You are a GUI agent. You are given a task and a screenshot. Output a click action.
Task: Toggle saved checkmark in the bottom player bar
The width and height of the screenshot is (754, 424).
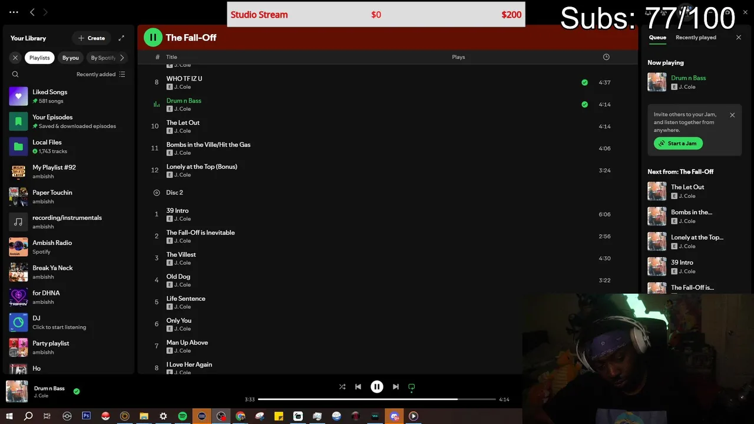coord(77,391)
